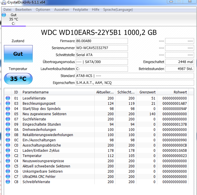Viewport: 197px width, 195px height.
Task: Select the Lesefehlerrate parameter name
Action: pyautogui.click(x=34, y=98)
